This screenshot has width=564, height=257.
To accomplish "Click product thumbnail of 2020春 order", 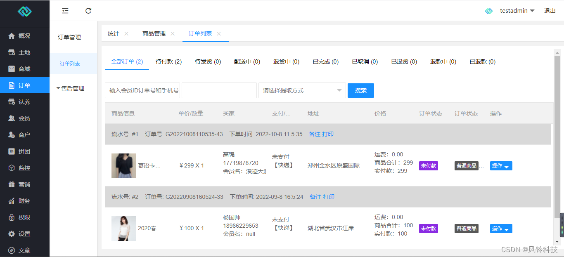I will point(124,229).
